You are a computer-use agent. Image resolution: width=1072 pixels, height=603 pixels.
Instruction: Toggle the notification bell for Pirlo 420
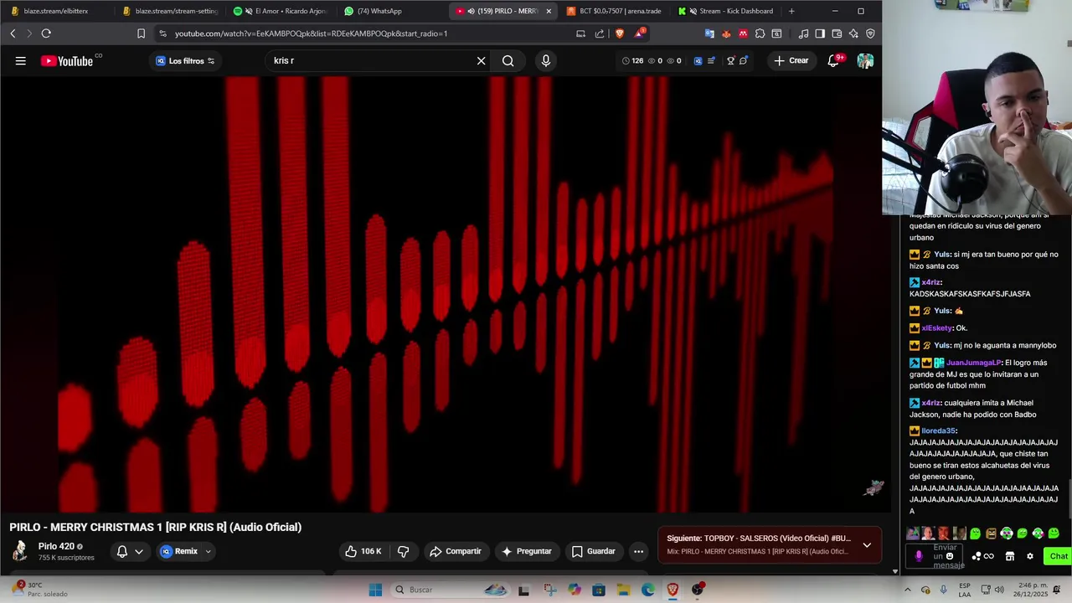click(x=122, y=551)
